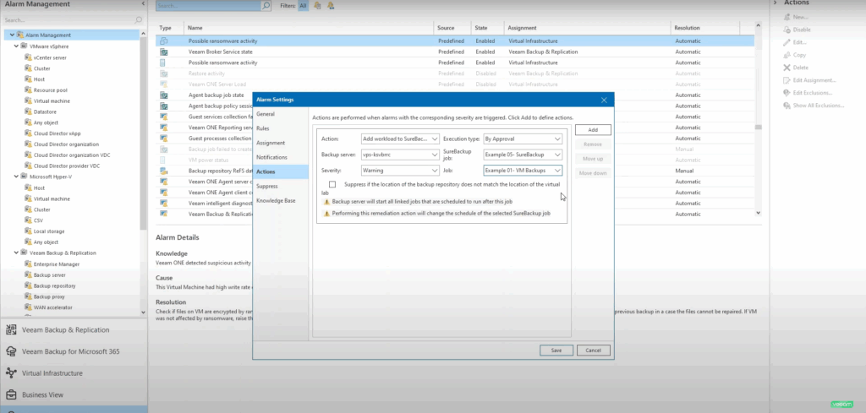Collapse the VMware vSphere tree node

(16, 46)
